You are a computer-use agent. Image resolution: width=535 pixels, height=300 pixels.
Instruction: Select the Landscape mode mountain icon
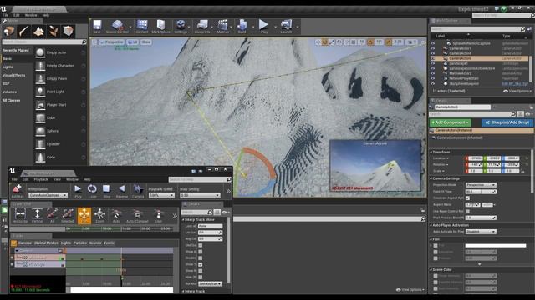click(x=38, y=32)
